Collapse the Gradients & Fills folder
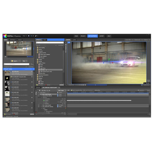This screenshot has height=152, width=152. click(x=36, y=53)
